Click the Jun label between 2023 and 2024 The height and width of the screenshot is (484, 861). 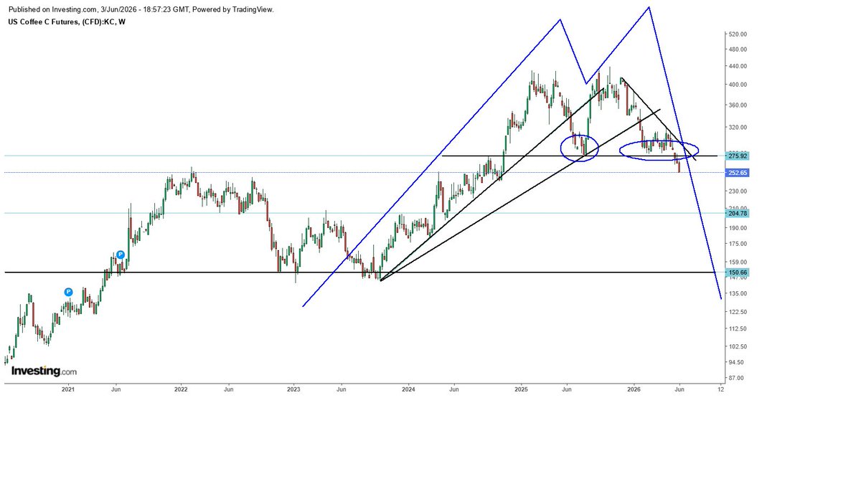[342, 390]
